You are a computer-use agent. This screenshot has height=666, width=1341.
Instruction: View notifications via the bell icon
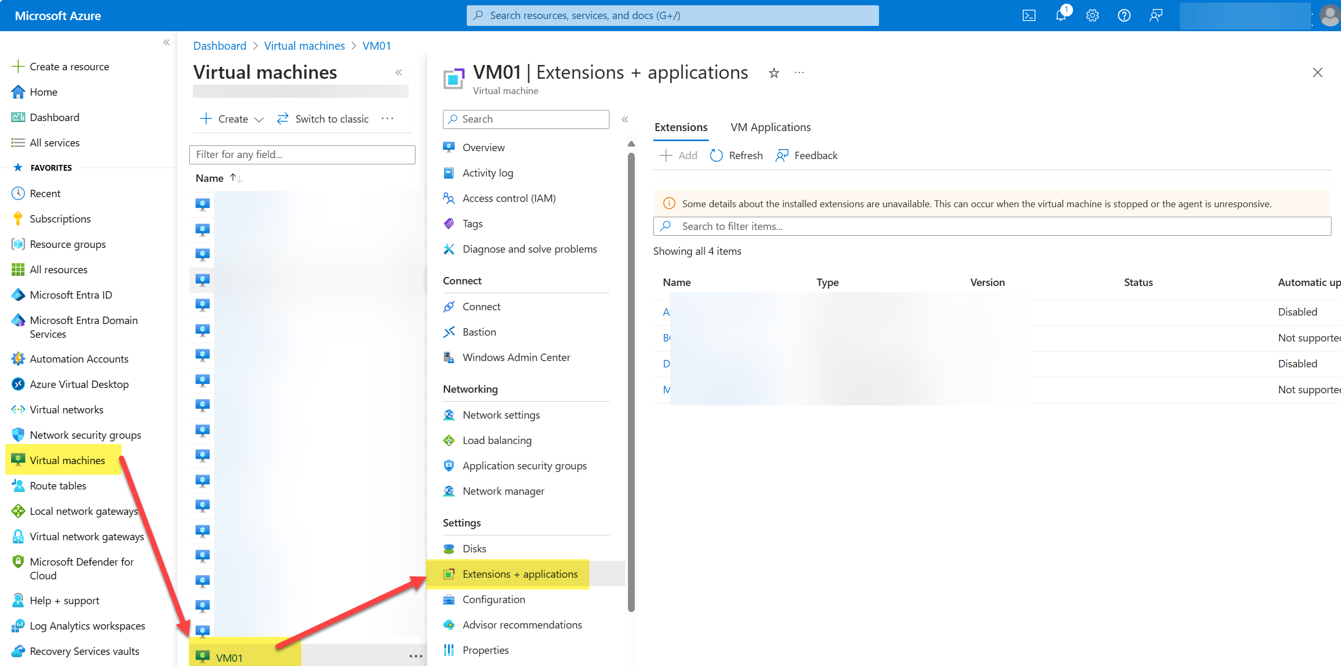click(x=1060, y=15)
